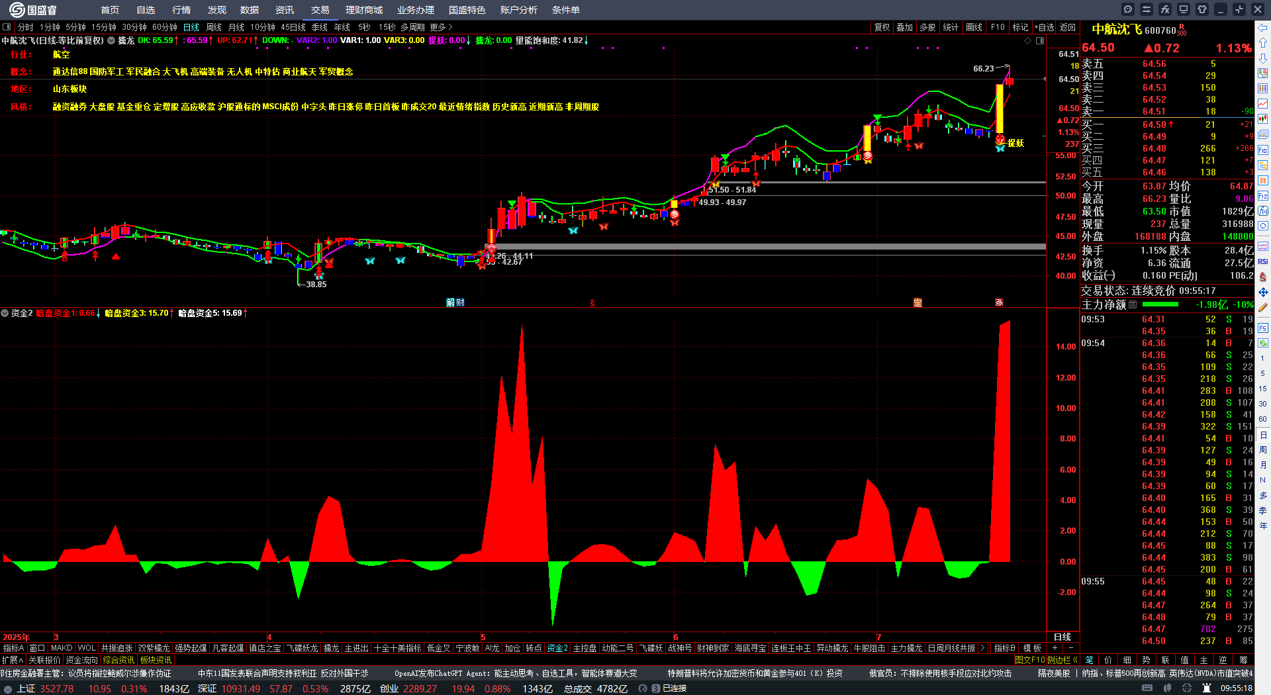The image size is (1271, 695).
Task: Select the 筹 chip distribution tab
Action: [x=1243, y=660]
